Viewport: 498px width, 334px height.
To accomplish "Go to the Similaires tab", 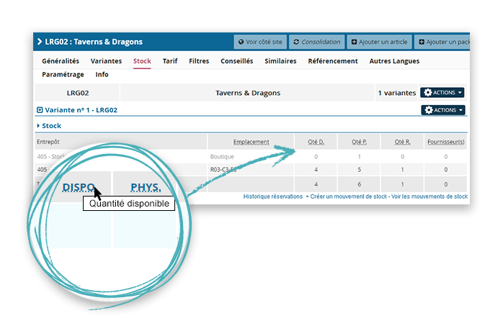I will [280, 61].
